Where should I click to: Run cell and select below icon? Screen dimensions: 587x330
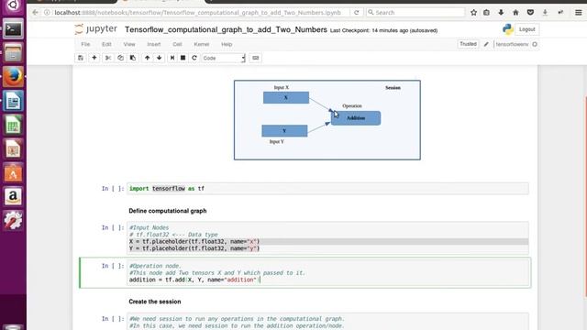[x=172, y=58]
